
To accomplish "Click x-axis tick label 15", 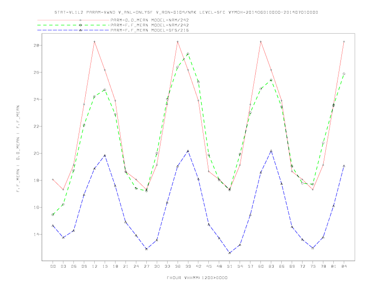I will (x=105, y=266).
